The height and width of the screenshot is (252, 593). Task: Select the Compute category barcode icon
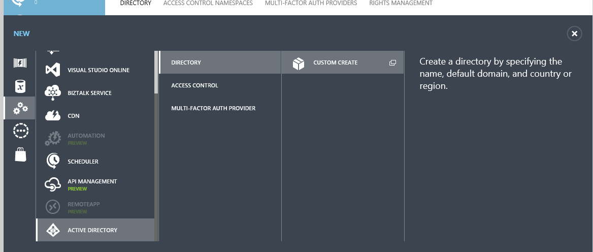click(20, 63)
